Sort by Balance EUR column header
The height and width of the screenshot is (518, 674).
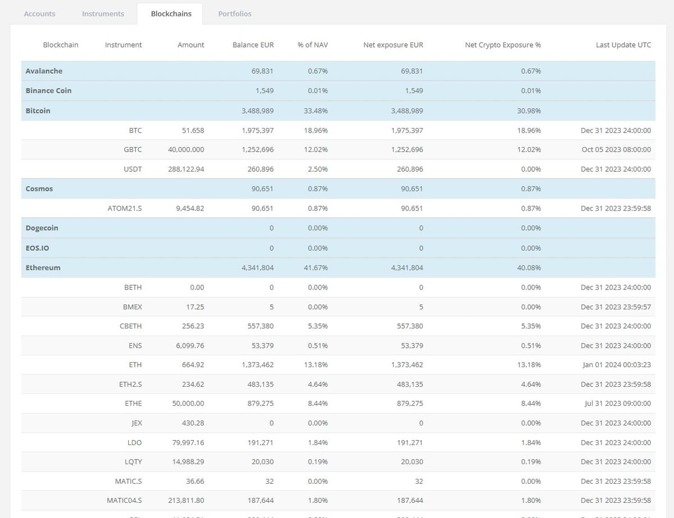point(253,45)
